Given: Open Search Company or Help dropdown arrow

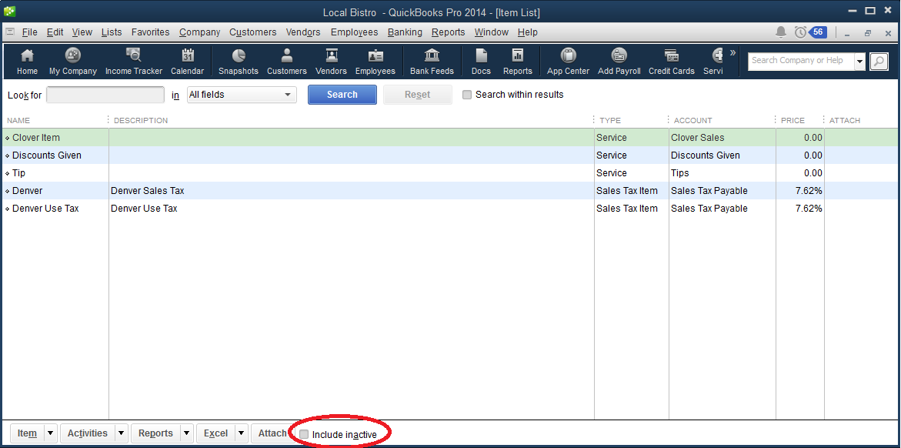Looking at the screenshot, I should click(x=859, y=61).
